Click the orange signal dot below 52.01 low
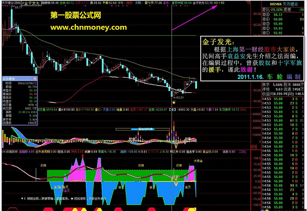 coord(174,102)
